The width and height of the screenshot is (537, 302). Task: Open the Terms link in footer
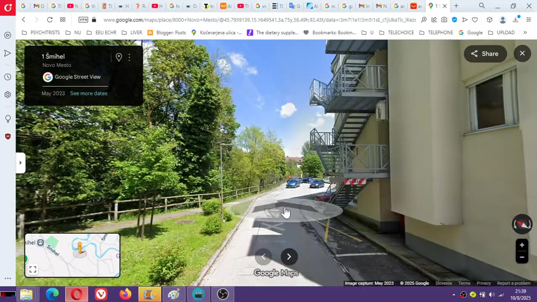[464, 283]
